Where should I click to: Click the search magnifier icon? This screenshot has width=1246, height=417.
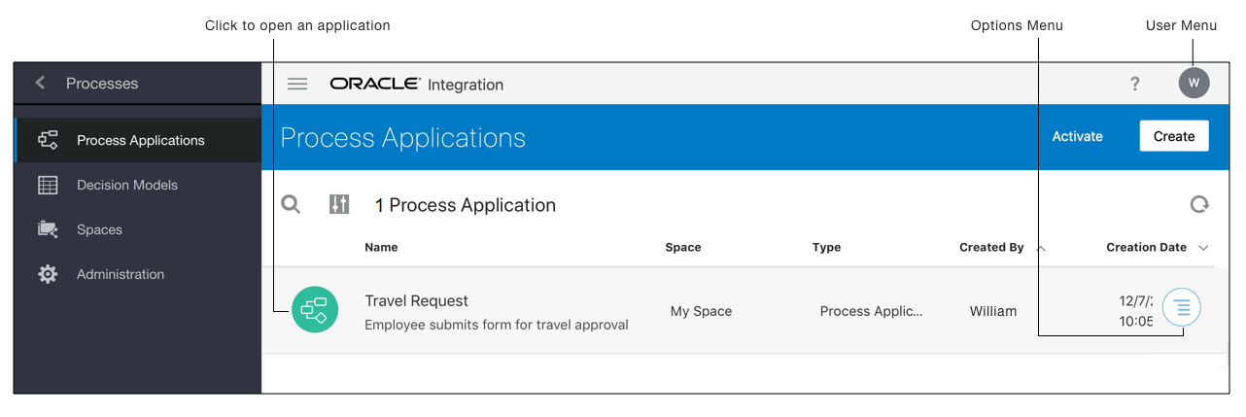point(291,204)
